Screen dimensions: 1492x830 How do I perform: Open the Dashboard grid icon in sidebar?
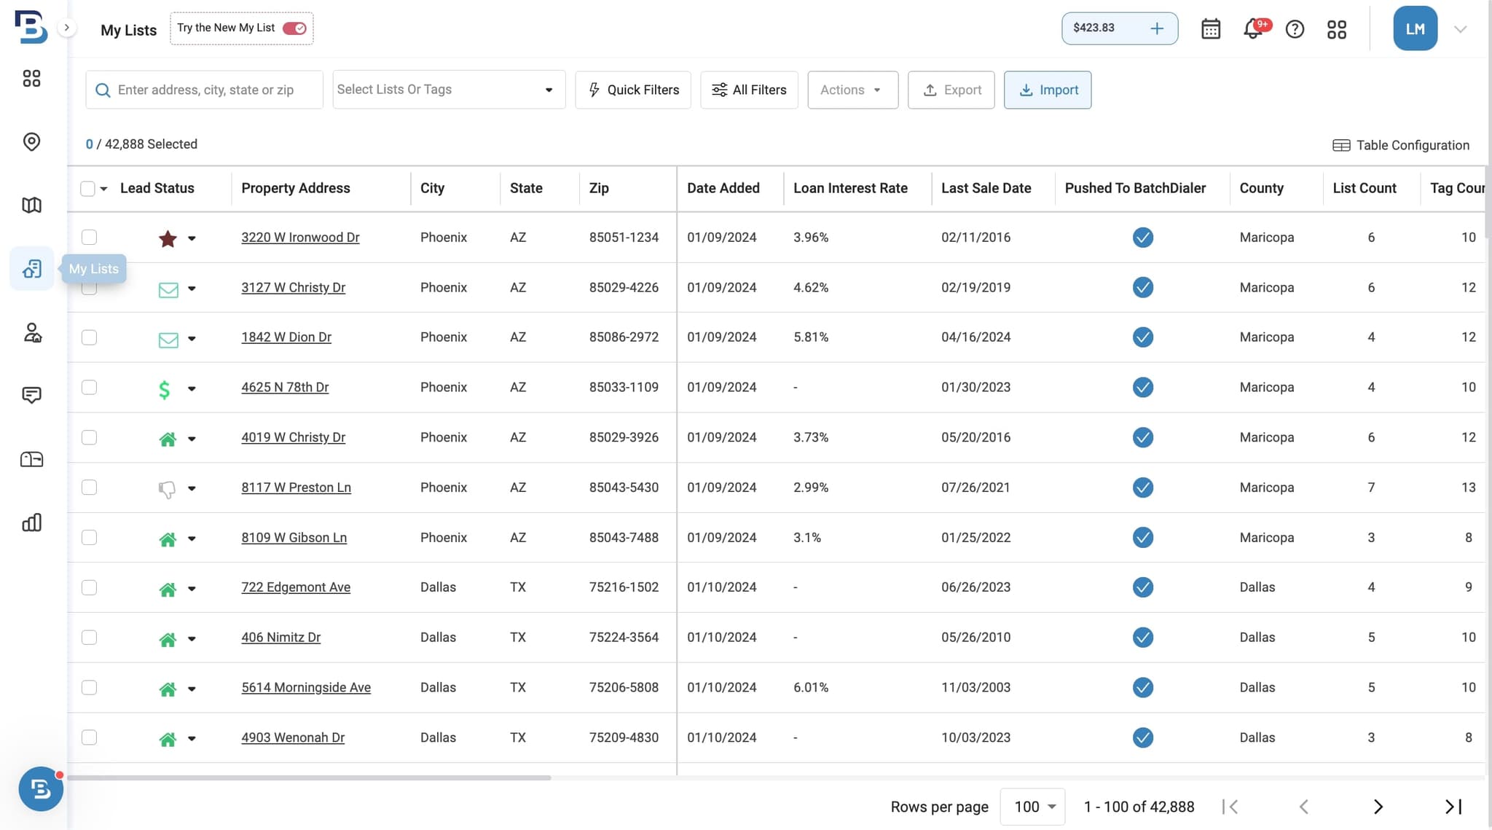pyautogui.click(x=31, y=78)
